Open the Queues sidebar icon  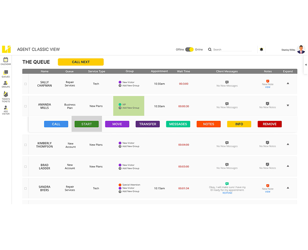6,73
